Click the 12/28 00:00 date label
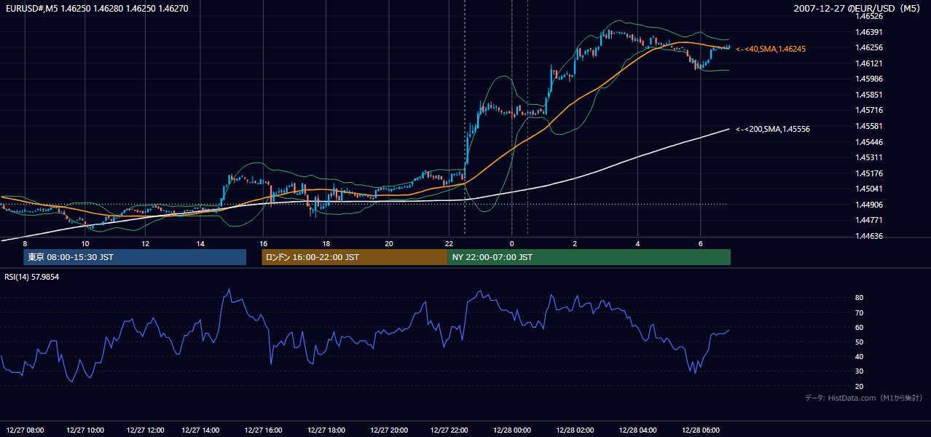Image resolution: width=931 pixels, height=437 pixels. pos(511,430)
